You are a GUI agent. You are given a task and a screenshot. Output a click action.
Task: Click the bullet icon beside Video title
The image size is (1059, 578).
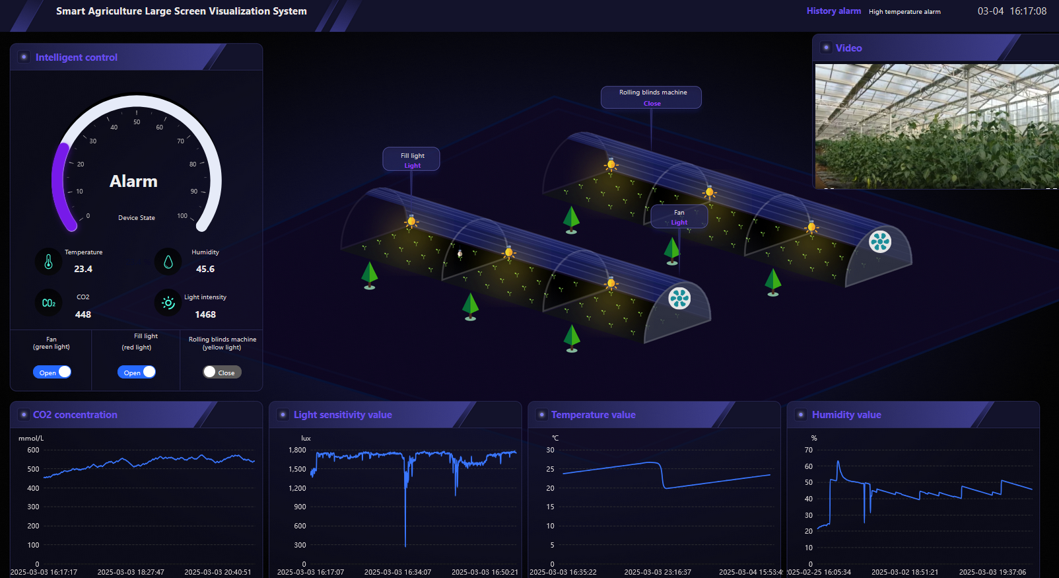(826, 48)
